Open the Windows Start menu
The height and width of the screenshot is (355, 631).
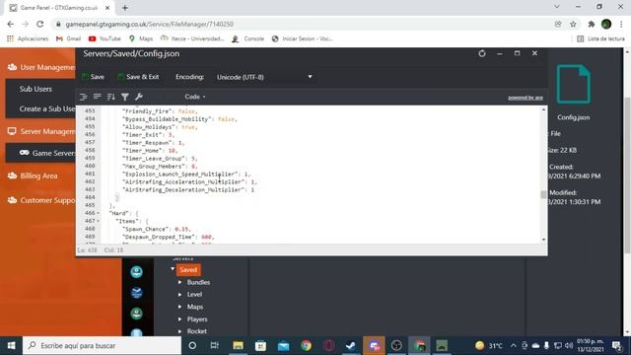[x=11, y=345]
